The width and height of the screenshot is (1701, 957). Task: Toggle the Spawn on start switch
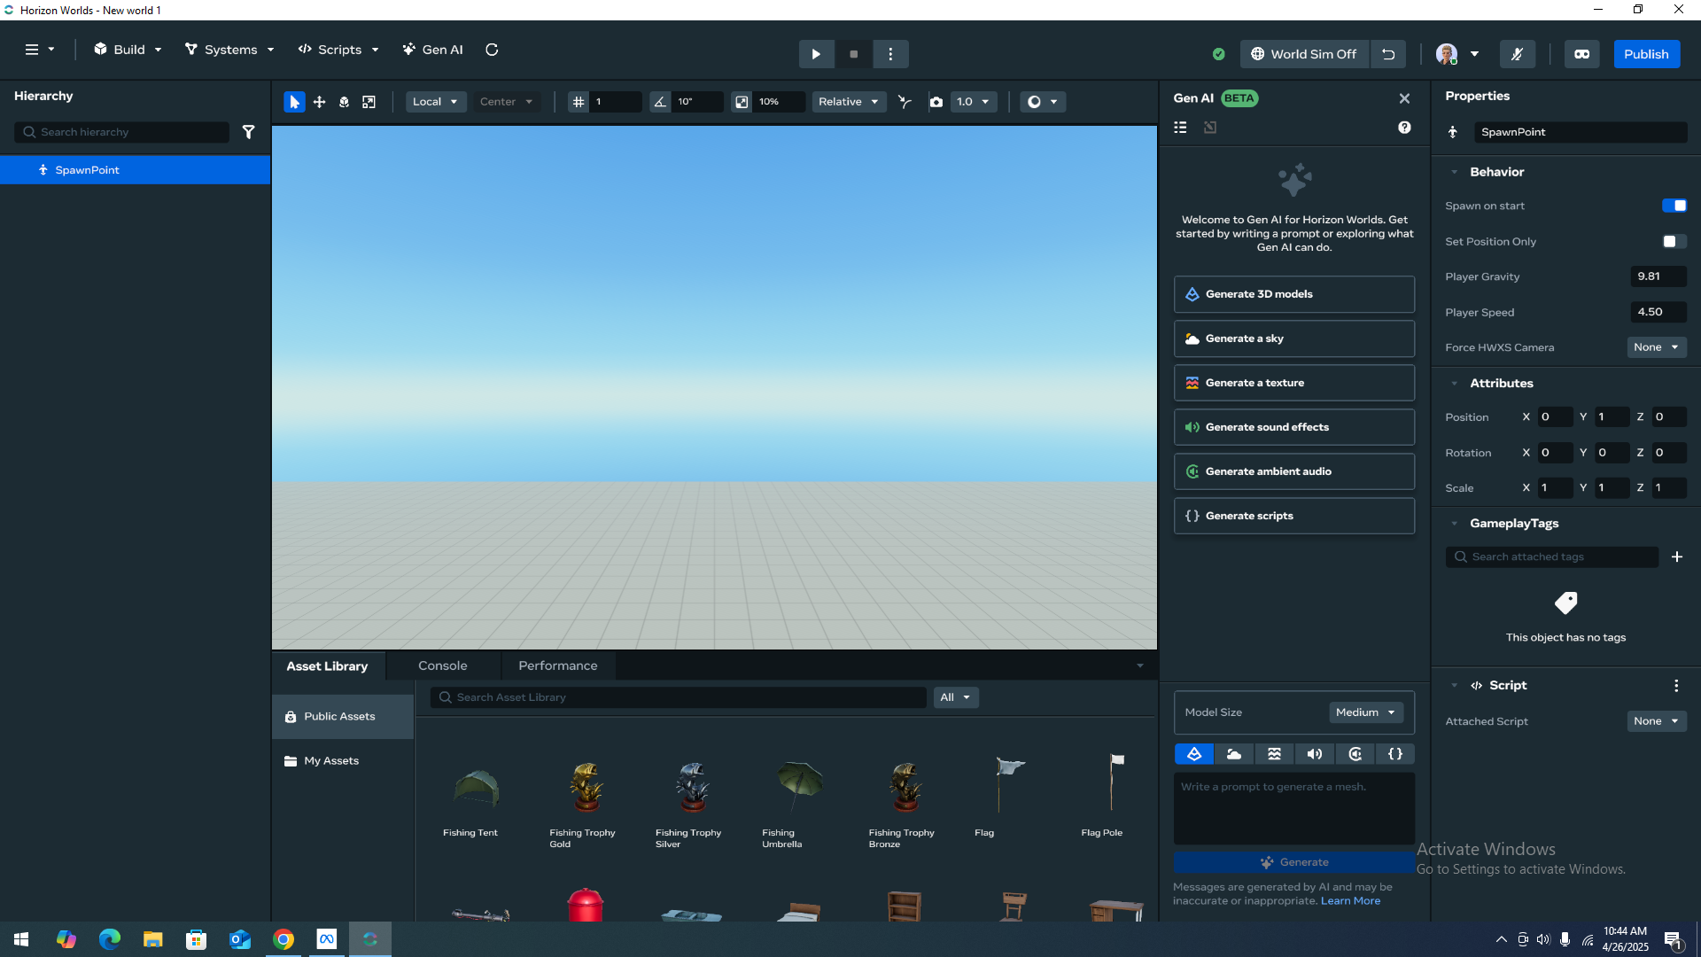click(x=1674, y=206)
